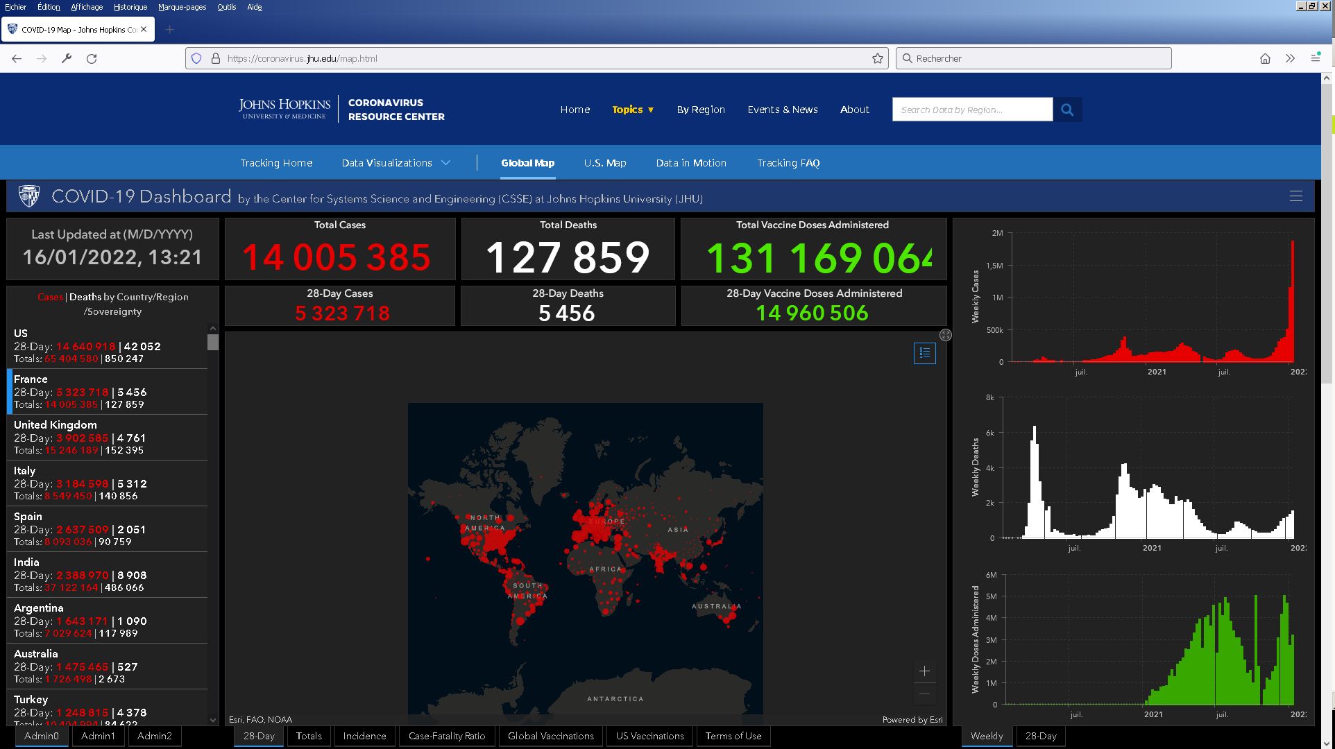Go to the Home nav link
This screenshot has width=1335, height=749.
pos(575,110)
